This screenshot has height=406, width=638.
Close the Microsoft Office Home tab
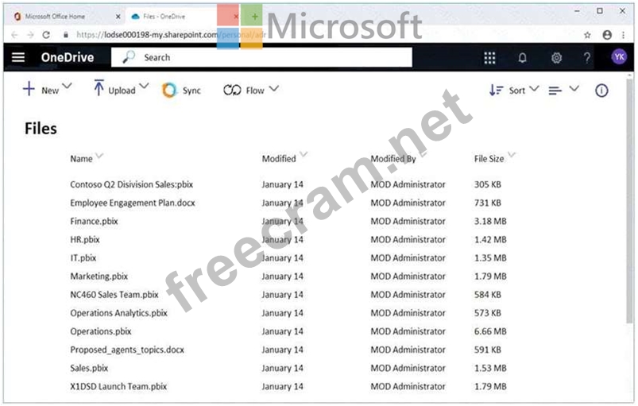click(118, 17)
